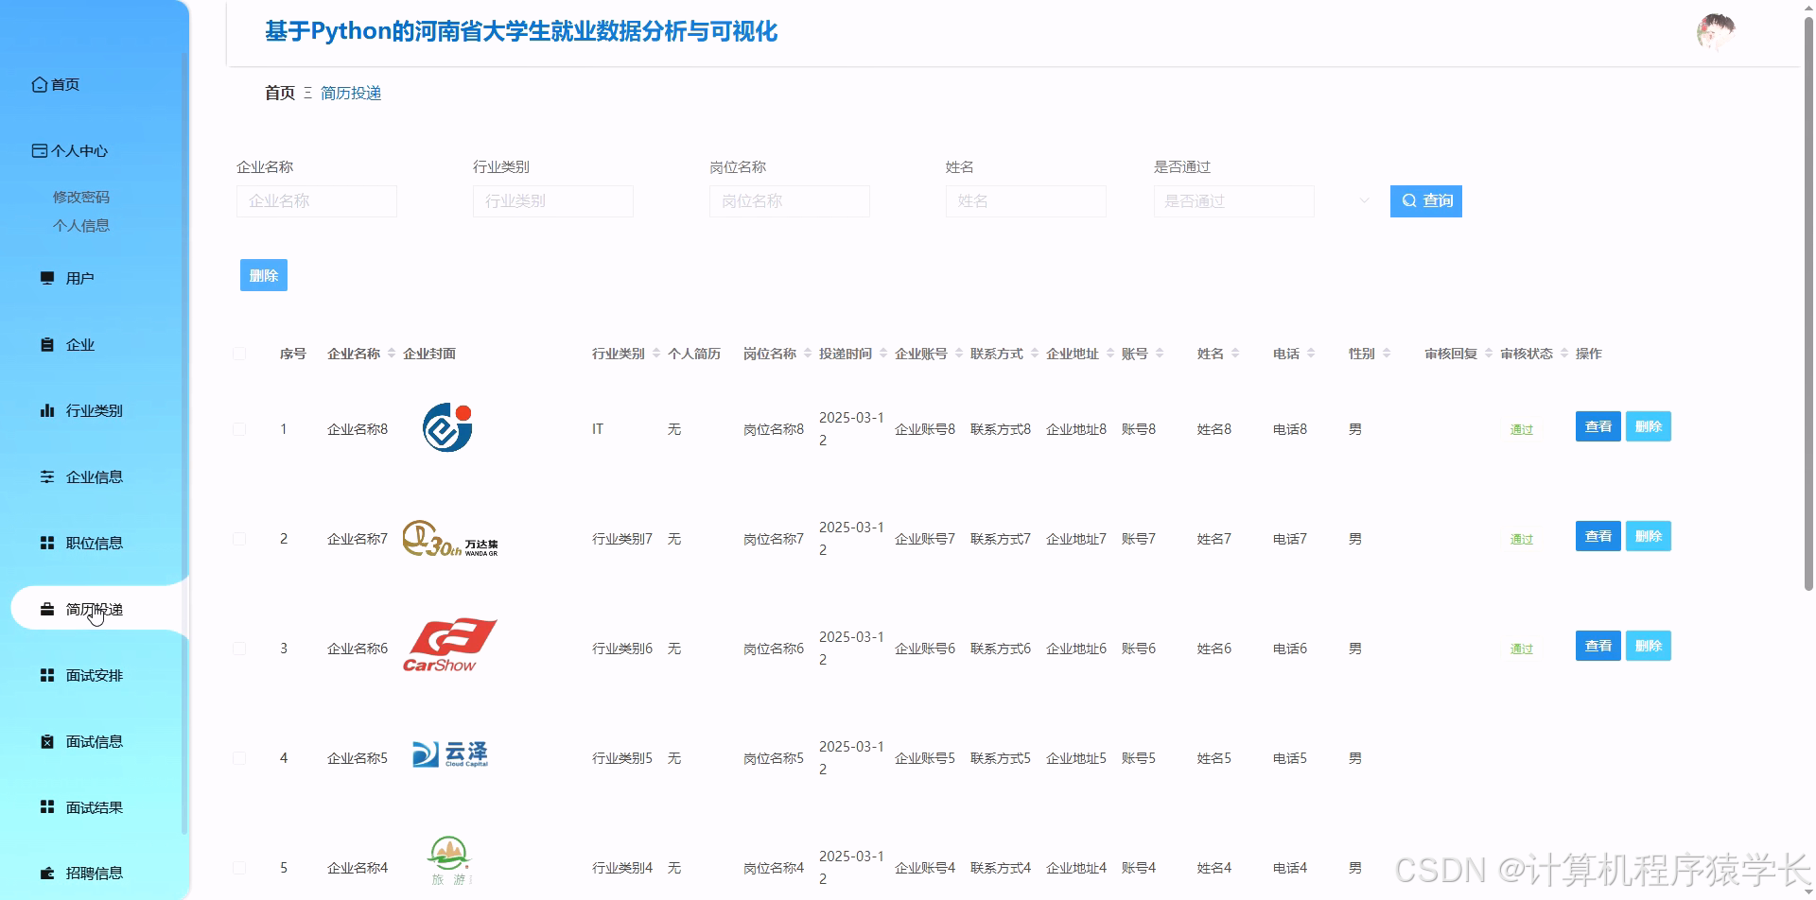Open the 是否通过 dropdown
Screen dimensions: 1816x900
(1233, 200)
